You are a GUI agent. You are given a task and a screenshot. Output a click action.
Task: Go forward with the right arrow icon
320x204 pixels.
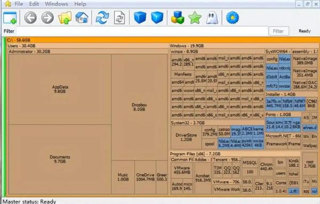point(47,18)
